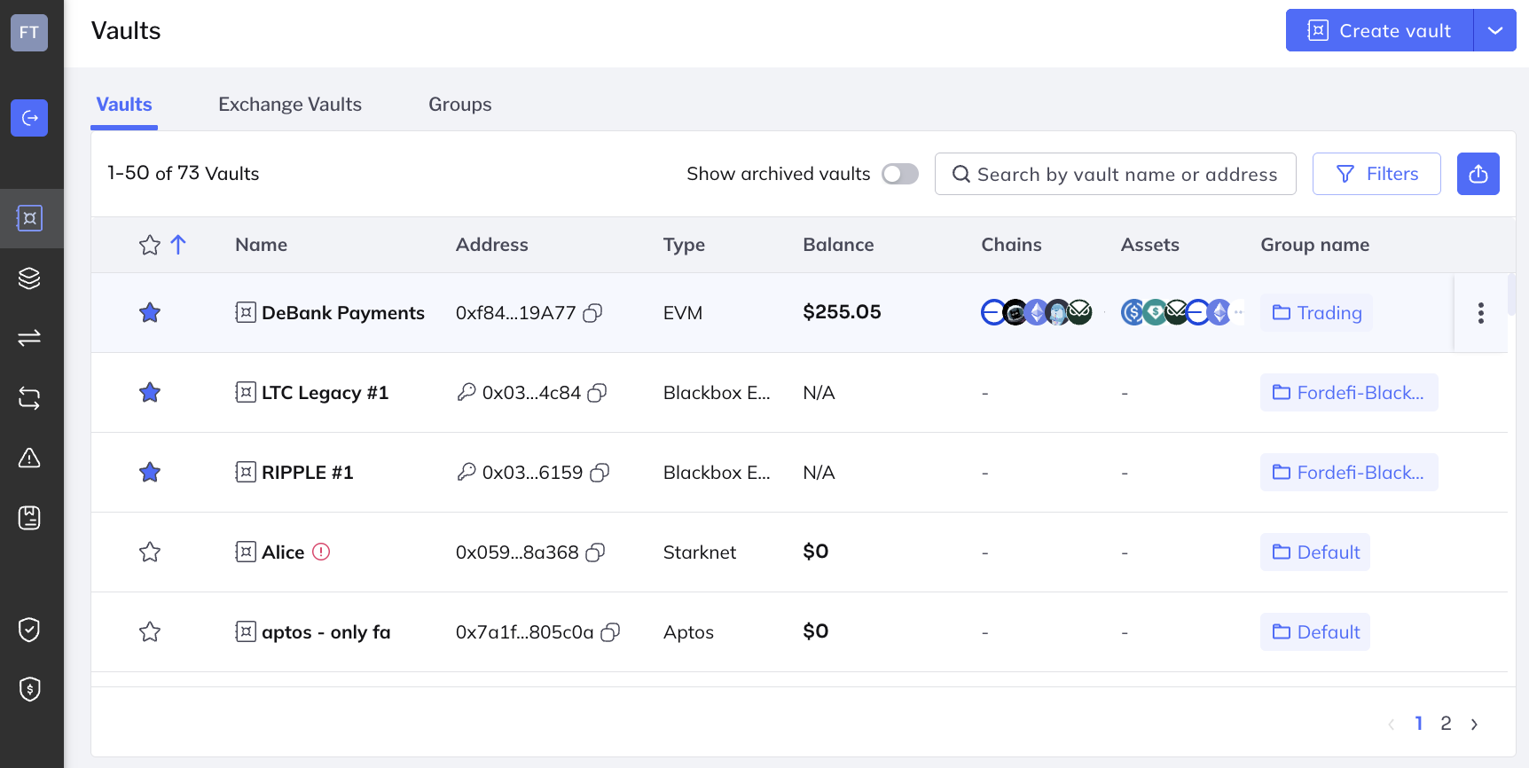Go to page 2
This screenshot has width=1529, height=768.
1446,724
